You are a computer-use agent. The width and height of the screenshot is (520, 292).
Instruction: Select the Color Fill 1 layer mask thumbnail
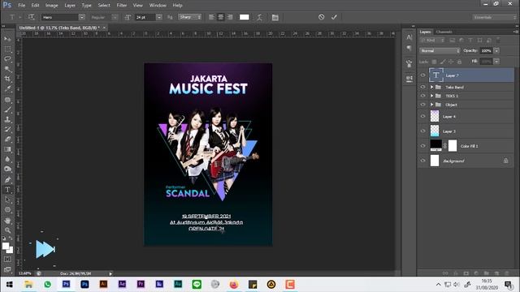(453, 146)
